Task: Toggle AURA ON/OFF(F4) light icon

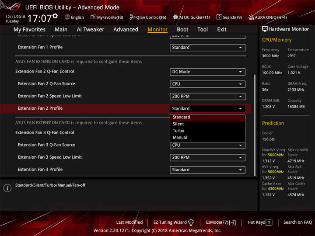Action: (251, 17)
